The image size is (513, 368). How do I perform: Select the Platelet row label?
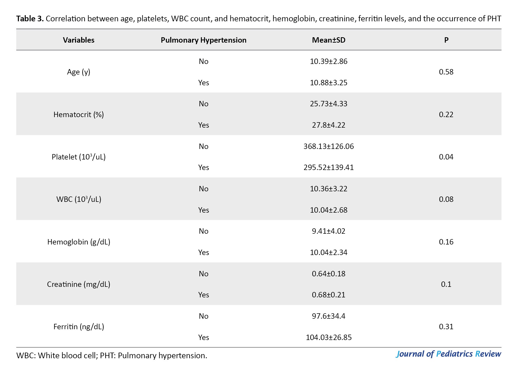pyautogui.click(x=79, y=157)
